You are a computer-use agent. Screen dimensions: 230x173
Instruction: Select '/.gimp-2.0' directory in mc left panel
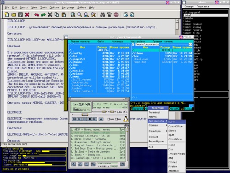99,59
